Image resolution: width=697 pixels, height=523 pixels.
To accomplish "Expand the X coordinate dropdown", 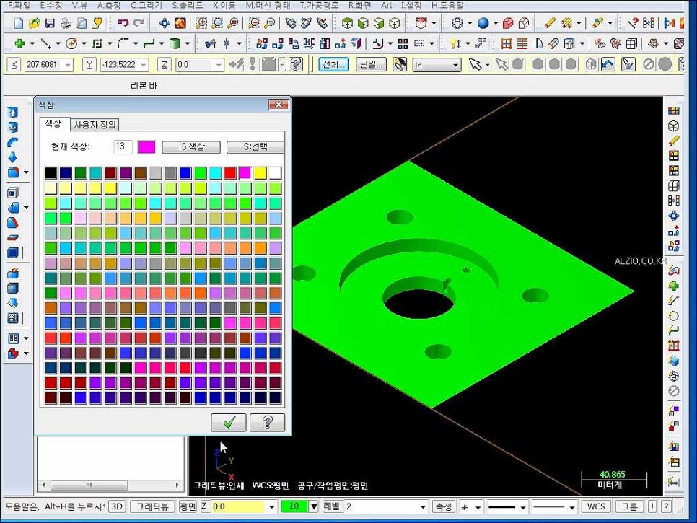I will 68,65.
